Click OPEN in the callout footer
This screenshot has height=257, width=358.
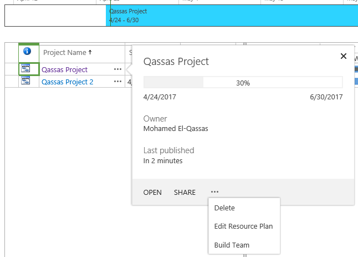(x=152, y=193)
